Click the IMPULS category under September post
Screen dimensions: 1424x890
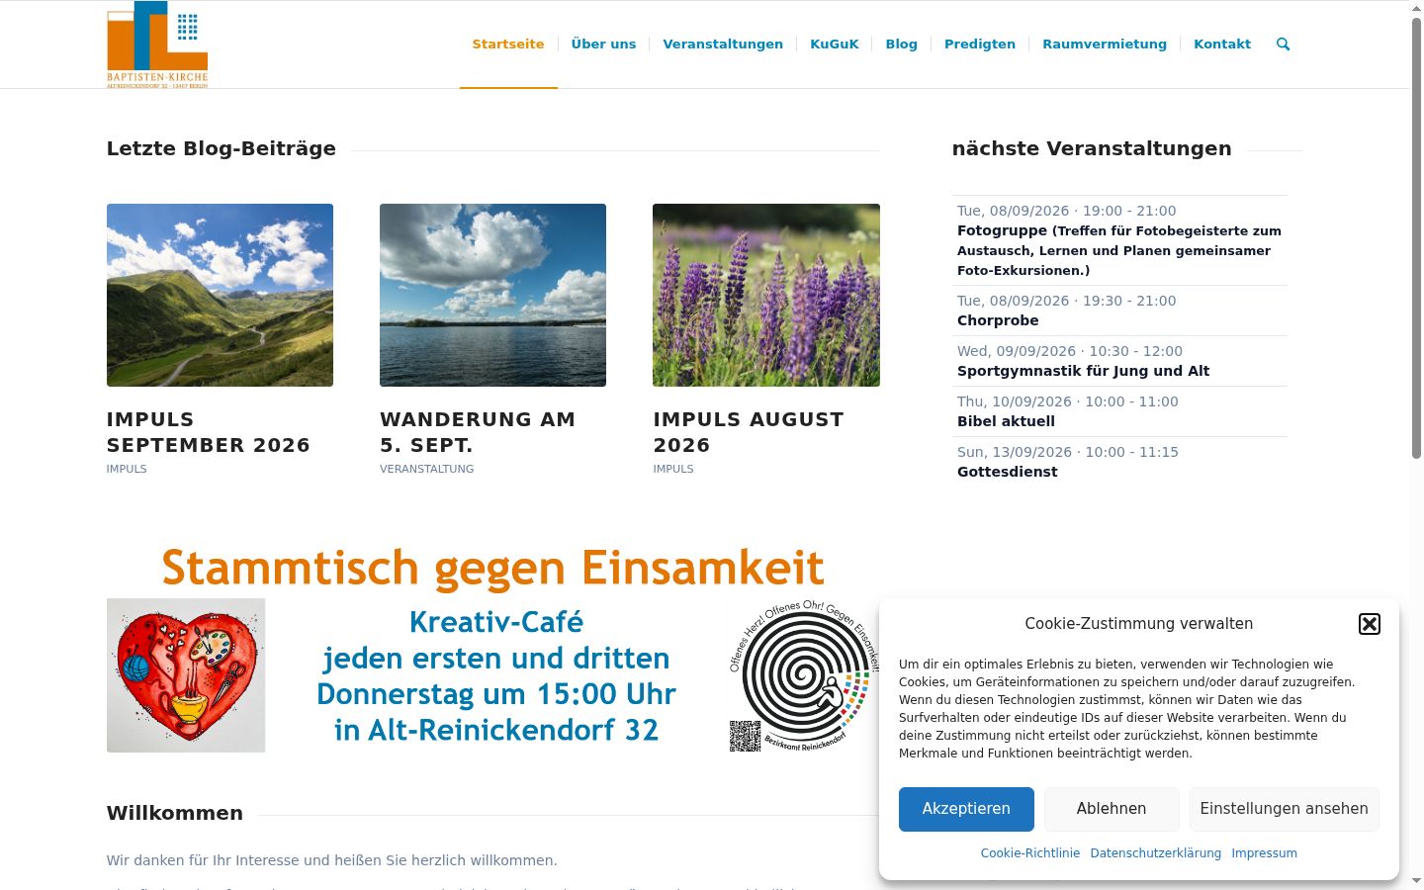coord(127,469)
